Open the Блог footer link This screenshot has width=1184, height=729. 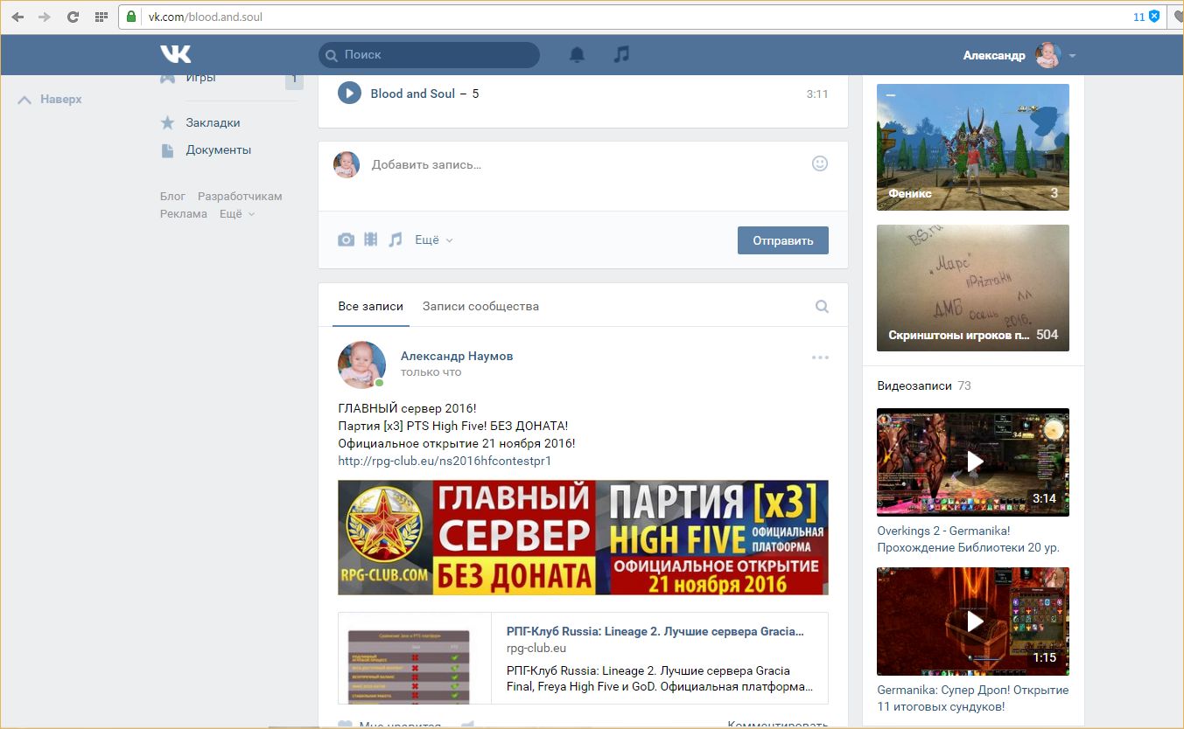click(x=172, y=197)
